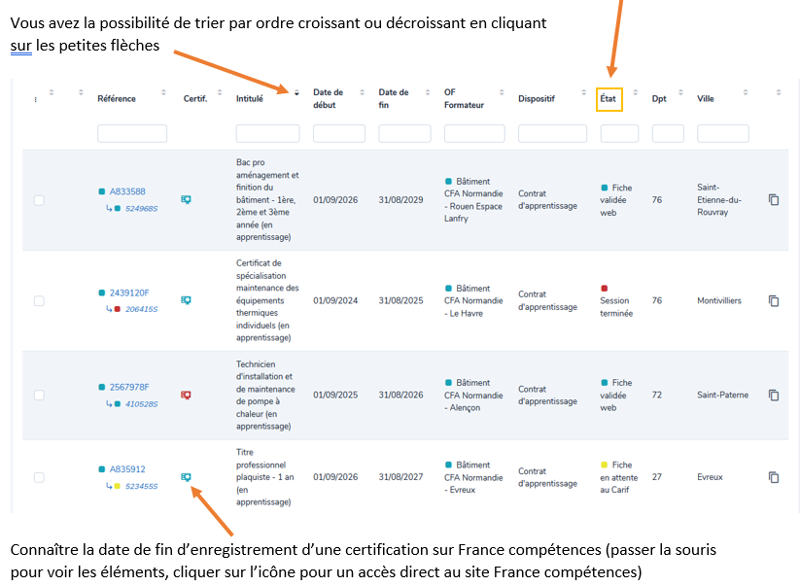Open reference link A833588

coord(127,191)
